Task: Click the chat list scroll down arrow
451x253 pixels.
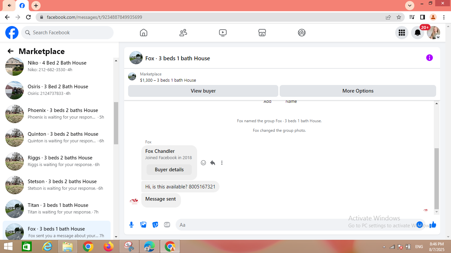Action: click(x=116, y=237)
